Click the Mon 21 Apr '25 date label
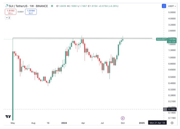 coord(158,123)
